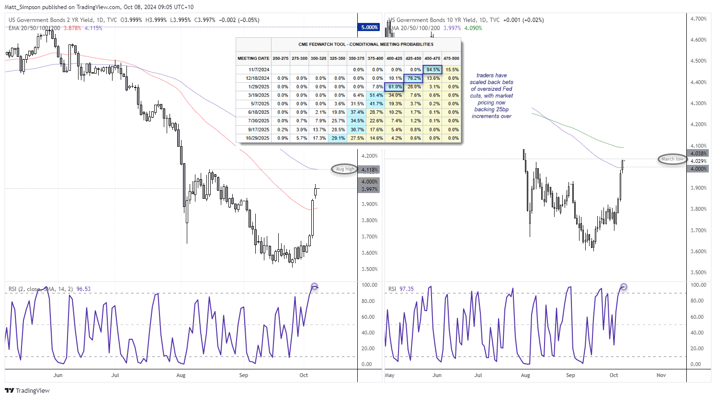Image resolution: width=716 pixels, height=399 pixels.
Task: Select the 7/30/2025 meeting date row
Action: pyautogui.click(x=349, y=121)
